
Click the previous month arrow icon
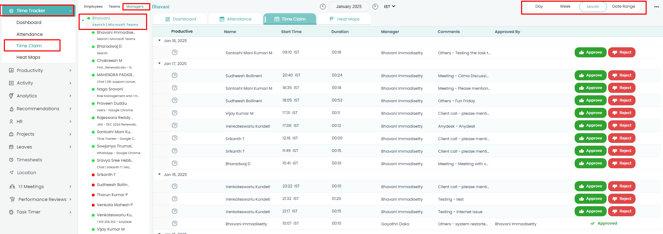pos(322,7)
